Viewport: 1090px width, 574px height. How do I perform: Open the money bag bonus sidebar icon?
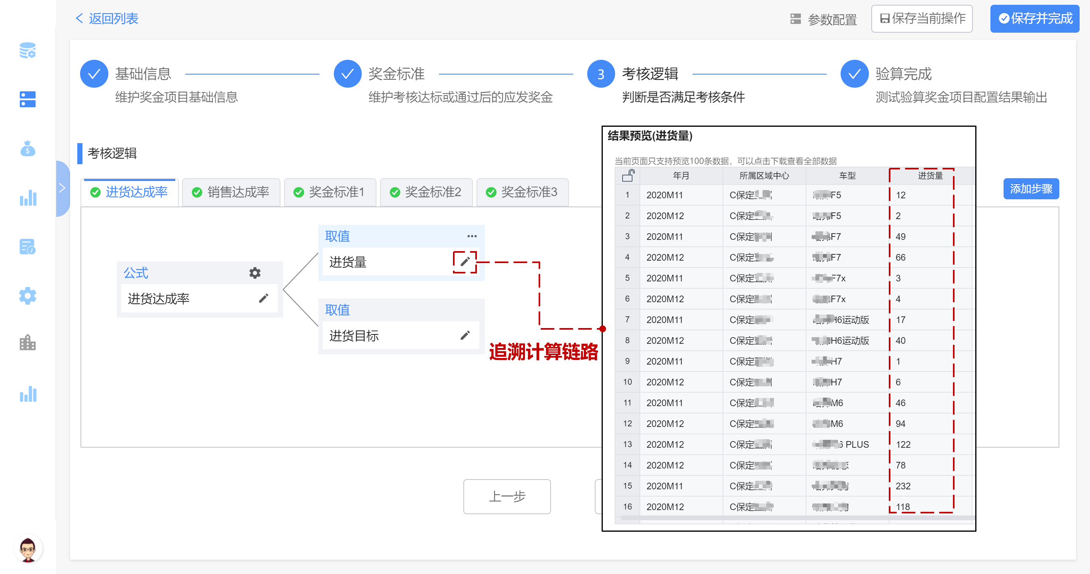[27, 149]
